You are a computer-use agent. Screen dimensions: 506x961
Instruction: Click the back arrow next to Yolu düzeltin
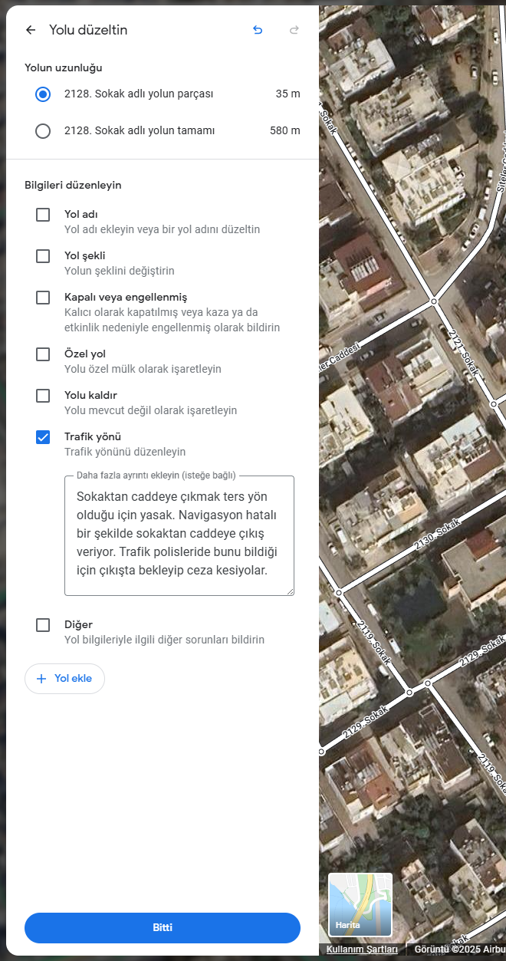point(31,30)
